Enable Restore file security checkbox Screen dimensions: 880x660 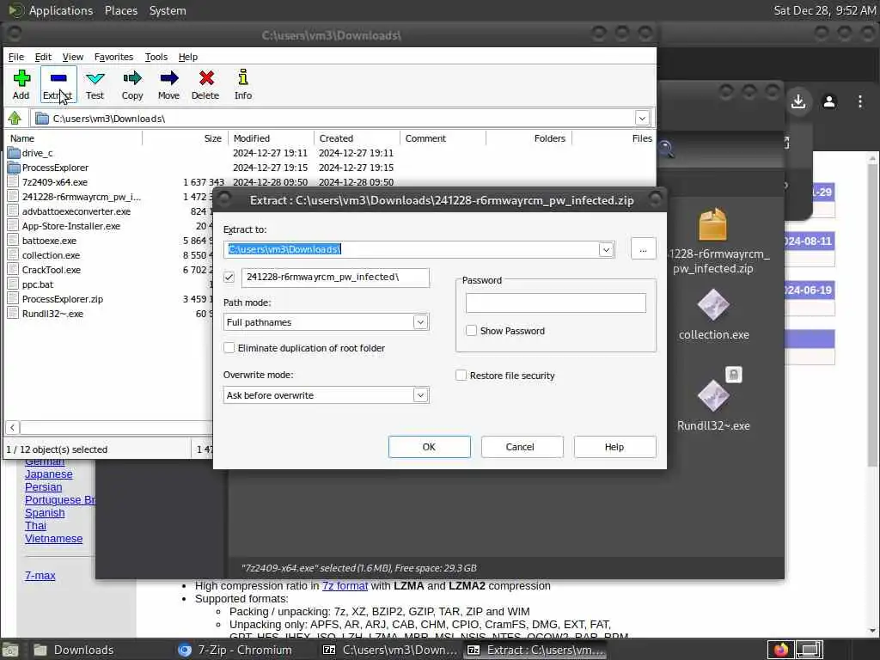[x=461, y=376]
